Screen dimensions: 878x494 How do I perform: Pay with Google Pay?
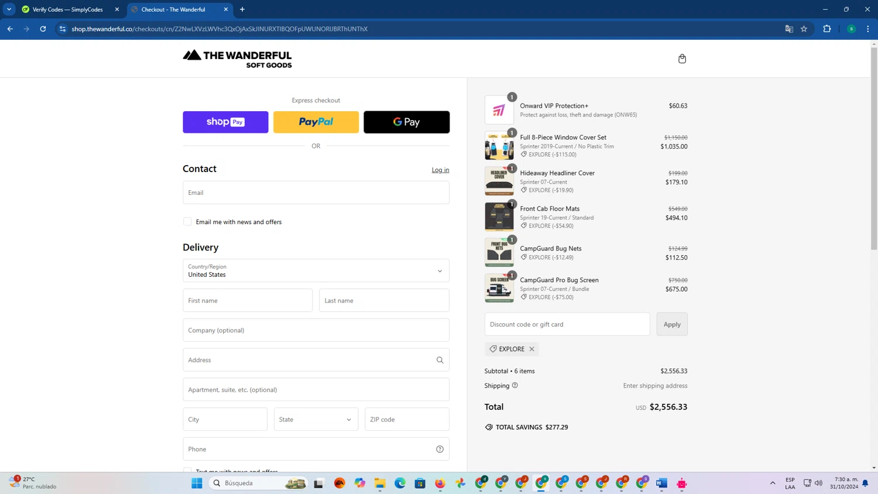[x=407, y=122]
